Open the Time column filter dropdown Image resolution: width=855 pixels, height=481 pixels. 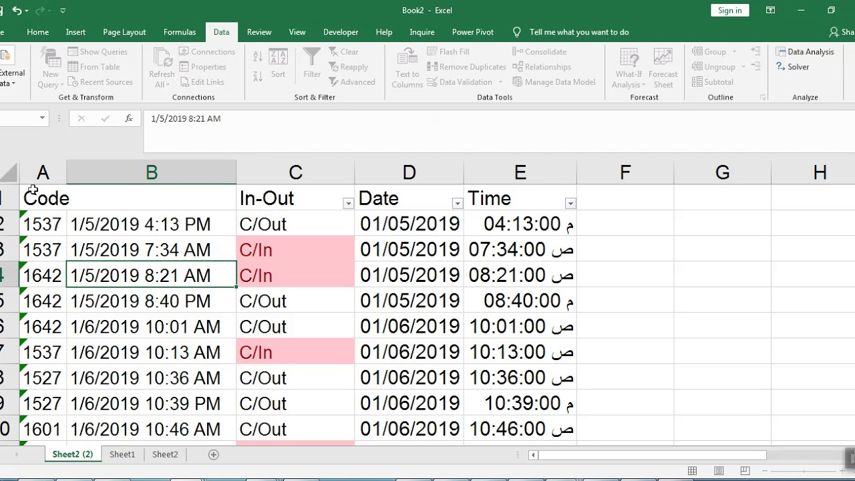[570, 203]
